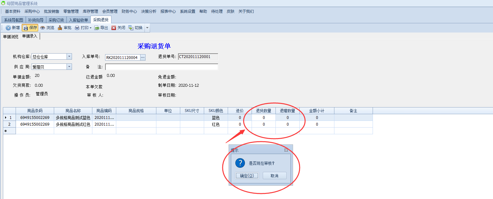Open the 会员管理 menu

110,11
